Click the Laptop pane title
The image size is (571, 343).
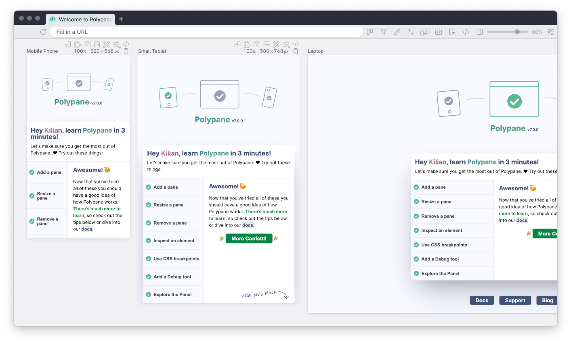tap(315, 51)
